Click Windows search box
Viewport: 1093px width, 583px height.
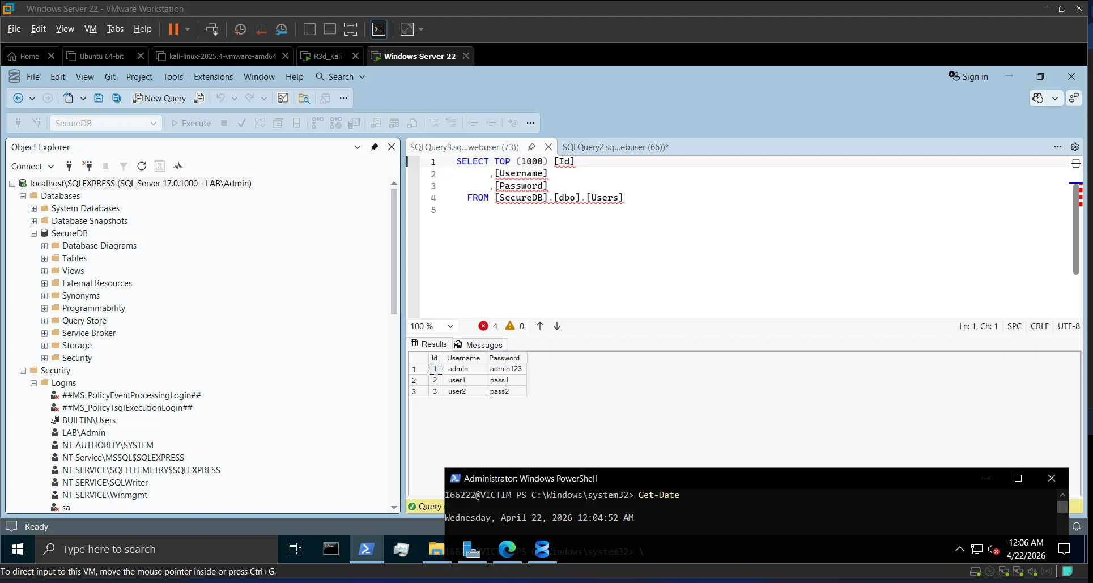coord(157,549)
